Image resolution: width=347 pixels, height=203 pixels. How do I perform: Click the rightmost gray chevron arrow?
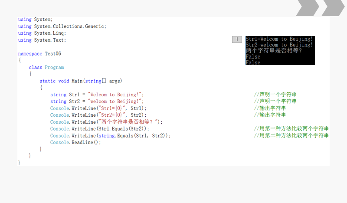[333, 8]
